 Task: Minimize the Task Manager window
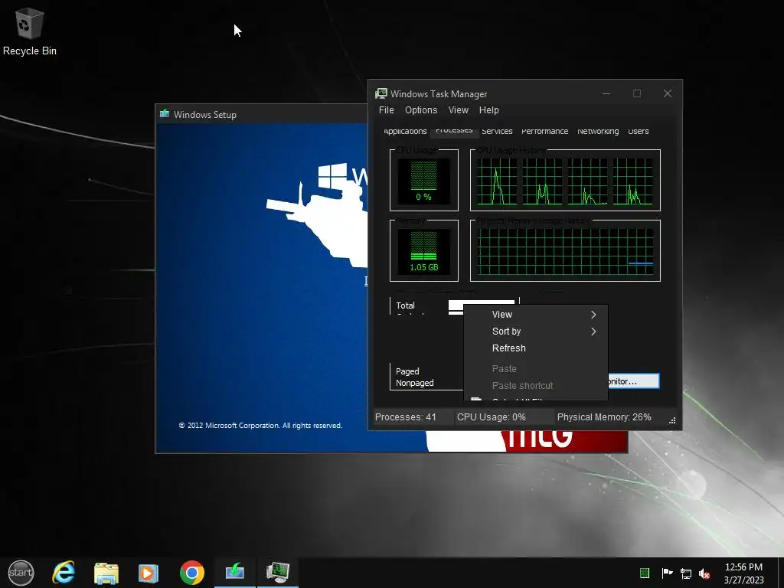606,93
